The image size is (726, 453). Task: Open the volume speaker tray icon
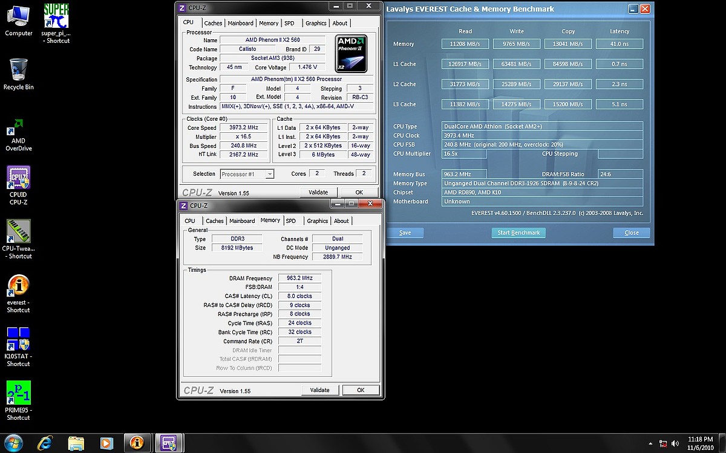click(675, 443)
